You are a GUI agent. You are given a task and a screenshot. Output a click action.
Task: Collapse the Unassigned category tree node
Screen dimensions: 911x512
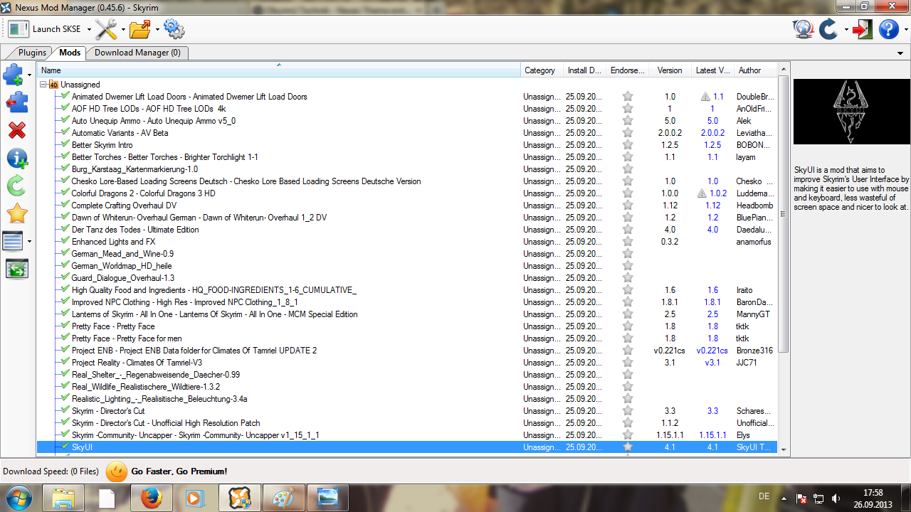coord(43,85)
